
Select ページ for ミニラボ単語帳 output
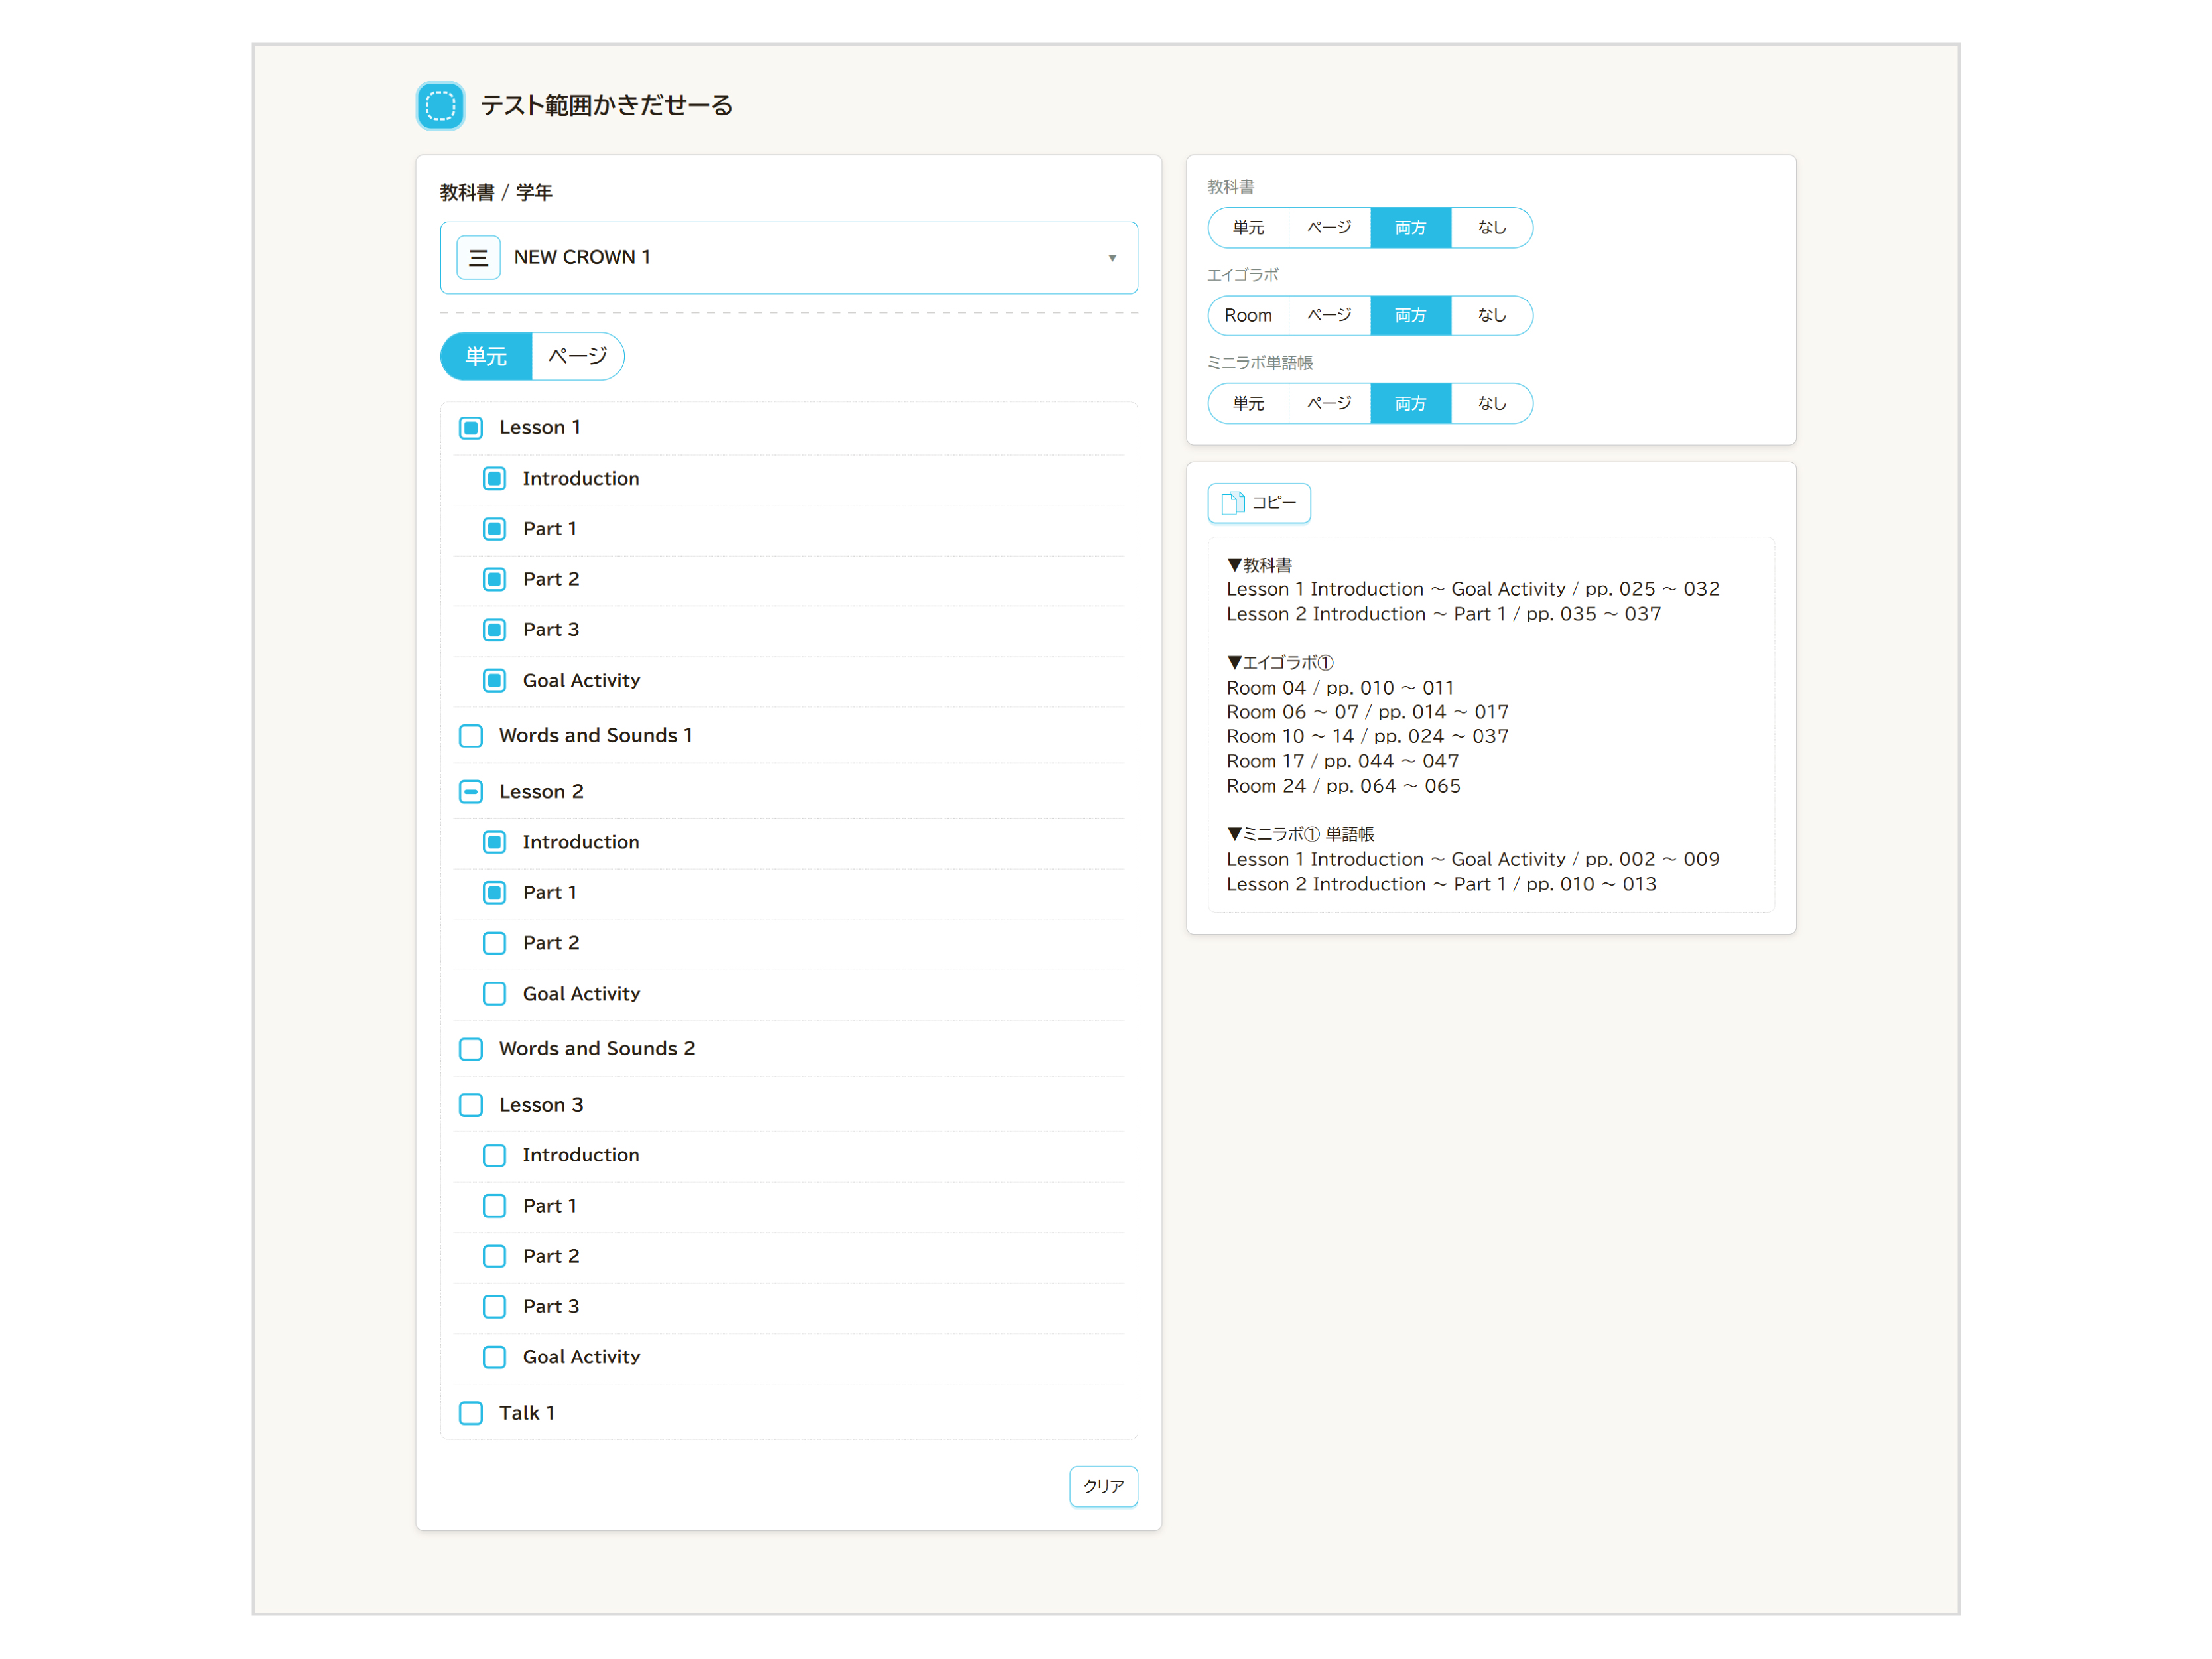tap(1329, 404)
